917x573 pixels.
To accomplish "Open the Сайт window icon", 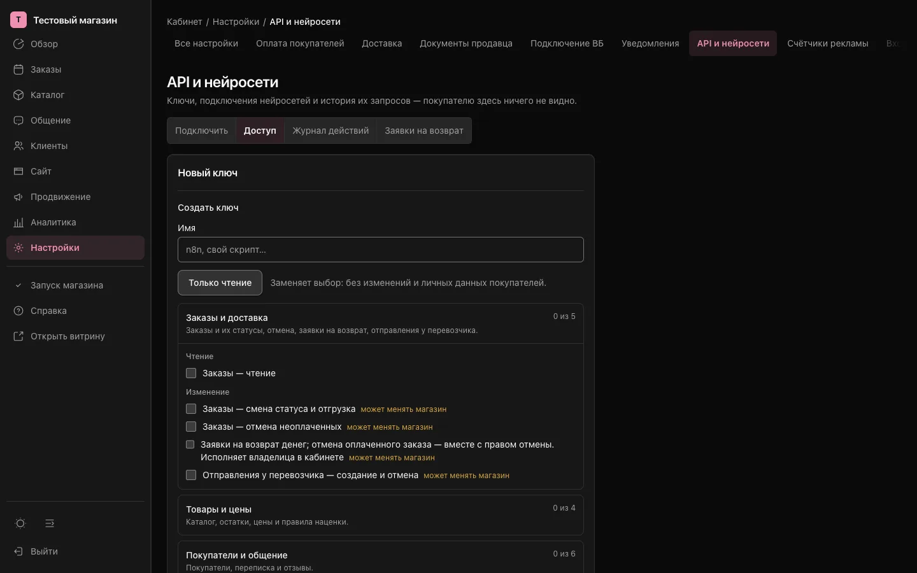I will [18, 171].
